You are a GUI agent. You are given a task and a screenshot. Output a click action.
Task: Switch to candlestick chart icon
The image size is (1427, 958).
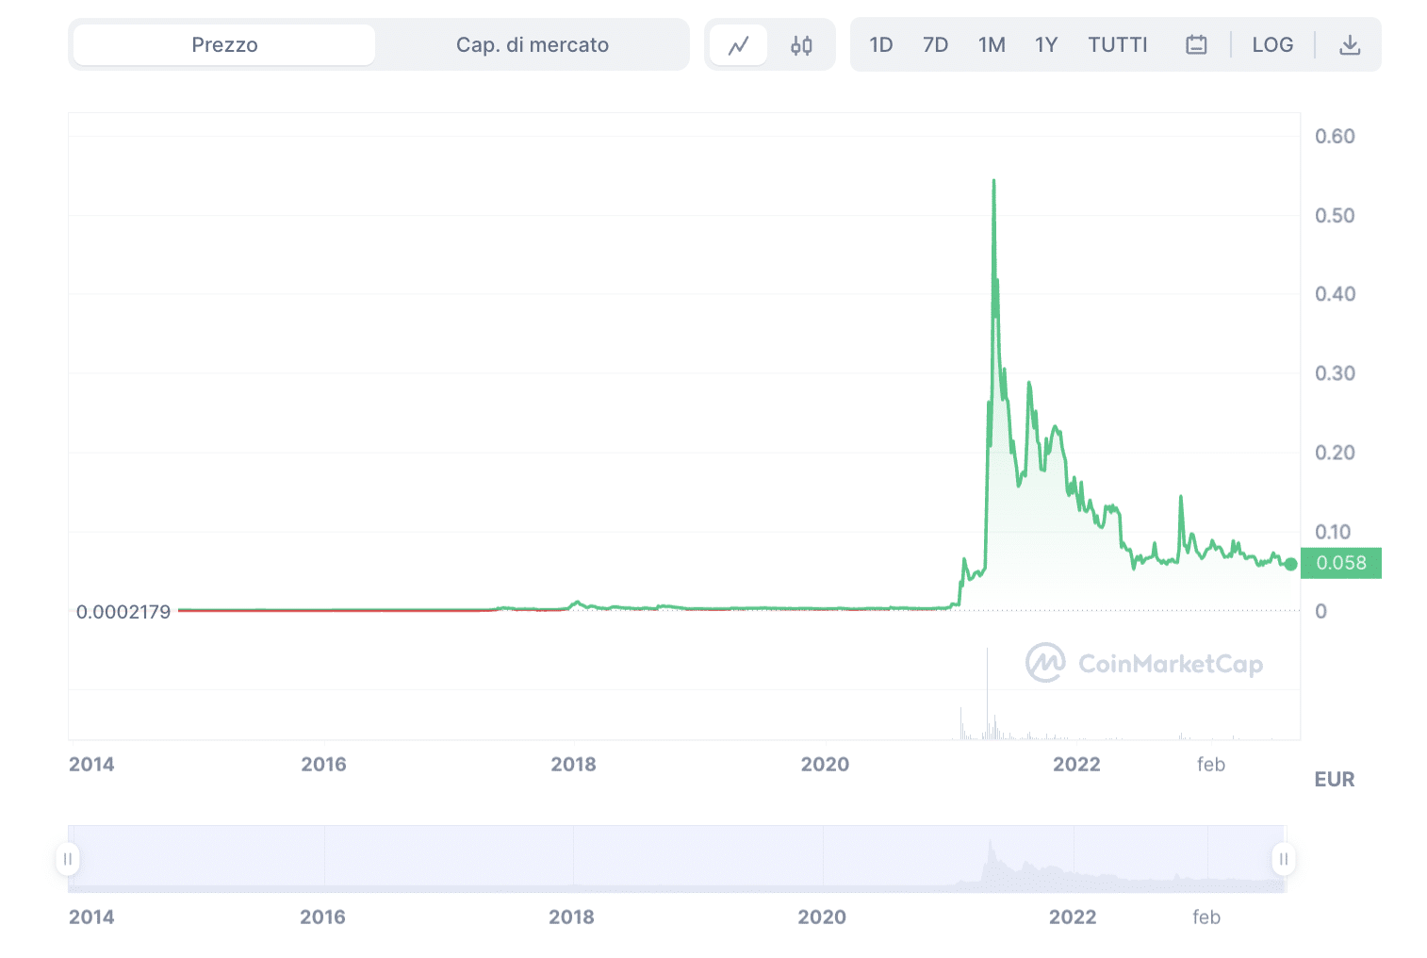[800, 43]
